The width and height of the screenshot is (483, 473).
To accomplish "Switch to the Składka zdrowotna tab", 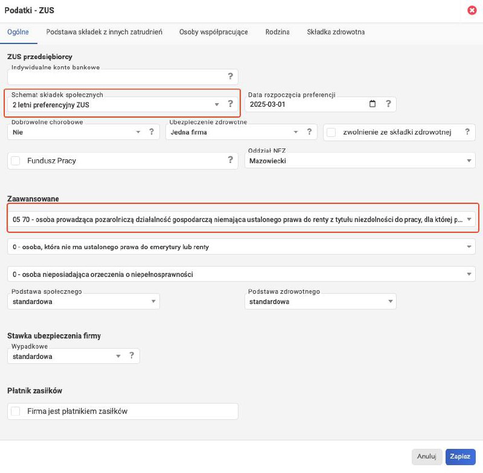I will pyautogui.click(x=336, y=33).
